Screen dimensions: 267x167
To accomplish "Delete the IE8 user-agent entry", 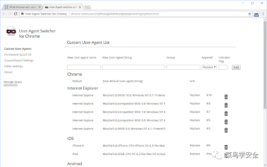I will [226, 121].
